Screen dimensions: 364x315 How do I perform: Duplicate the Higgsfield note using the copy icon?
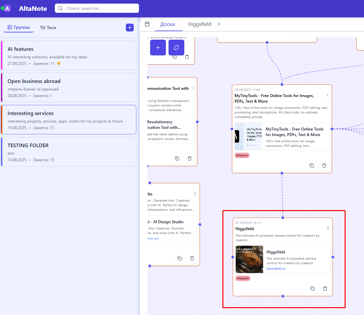click(312, 288)
